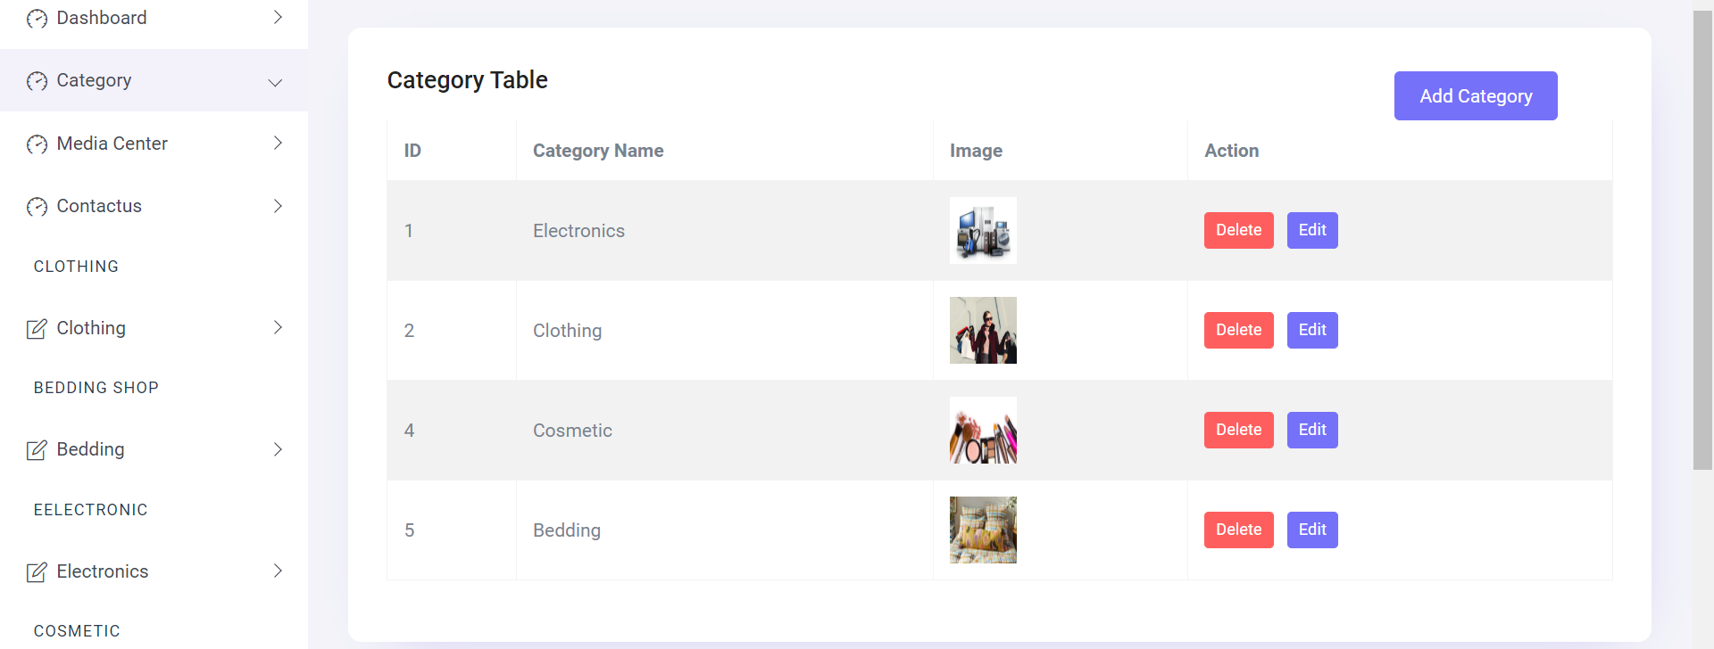This screenshot has width=1714, height=649.
Task: Click the Dashboard icon in the sidebar
Action: [37, 17]
